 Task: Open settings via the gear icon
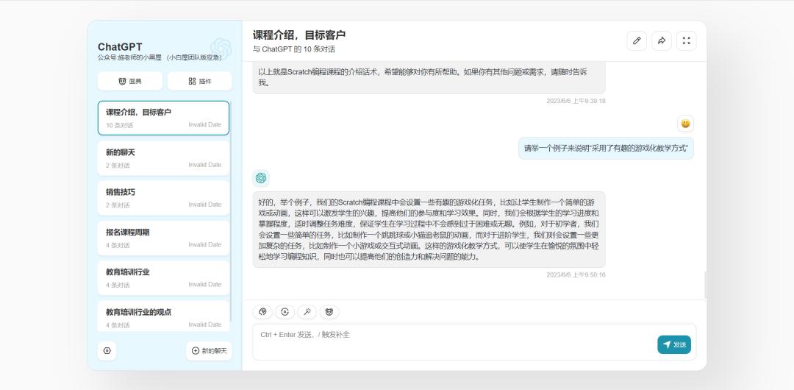pos(107,350)
